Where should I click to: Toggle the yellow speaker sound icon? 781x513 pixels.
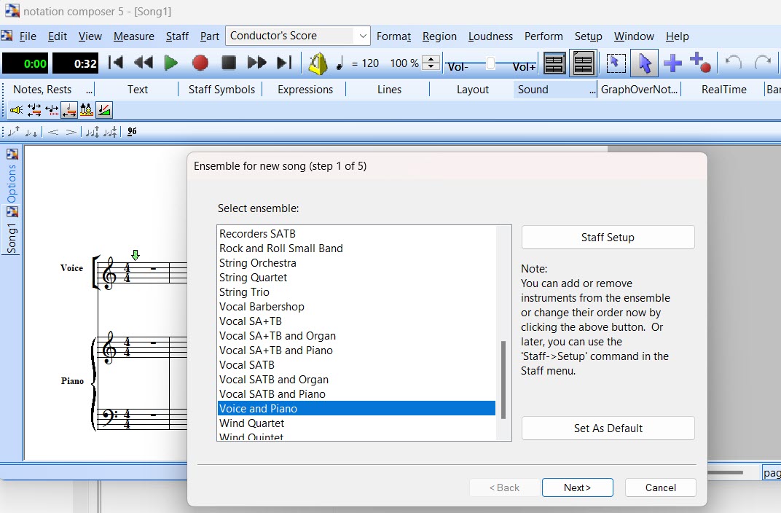click(16, 110)
